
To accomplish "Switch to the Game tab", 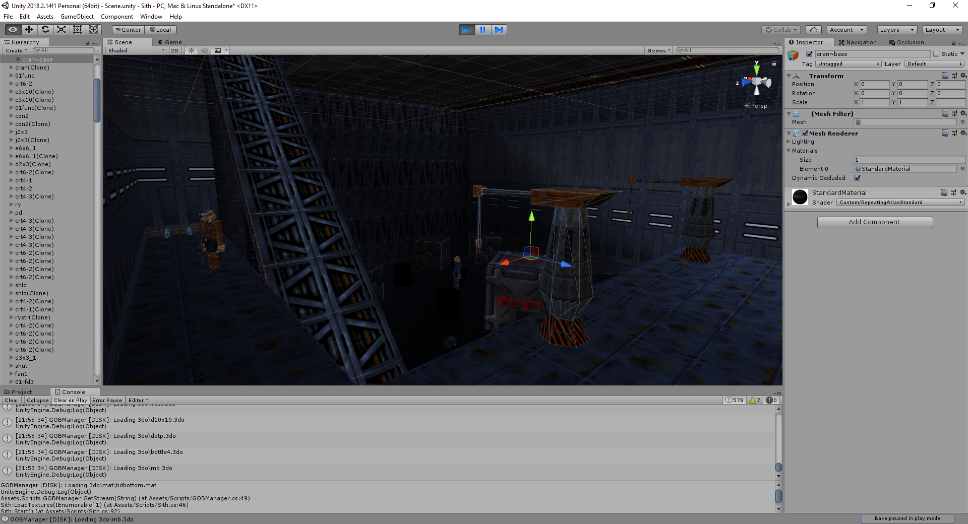I will tap(169, 42).
